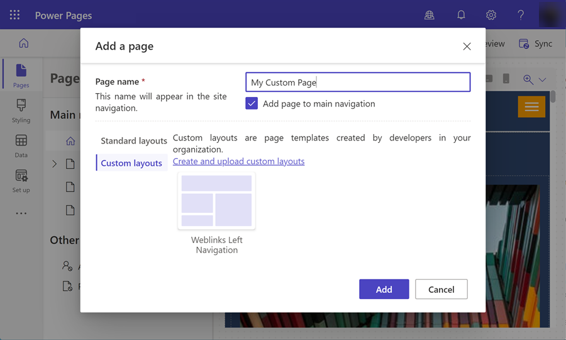Image resolution: width=566 pixels, height=340 pixels.
Task: Click the environment globe icon in header
Action: tap(429, 15)
